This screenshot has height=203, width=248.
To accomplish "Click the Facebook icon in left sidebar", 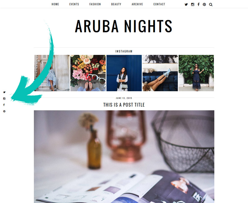I will (x=4, y=105).
